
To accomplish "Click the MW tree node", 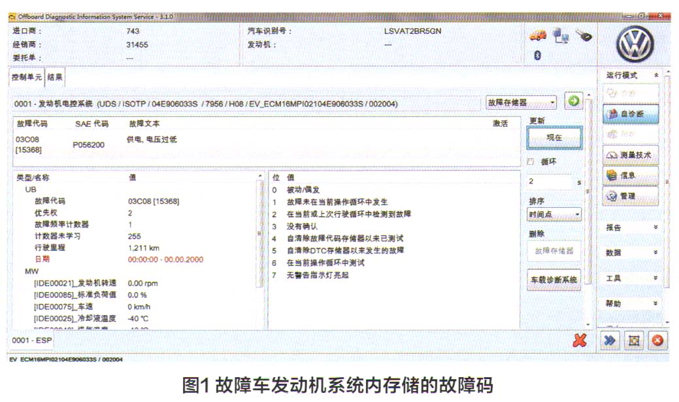I will pyautogui.click(x=31, y=271).
